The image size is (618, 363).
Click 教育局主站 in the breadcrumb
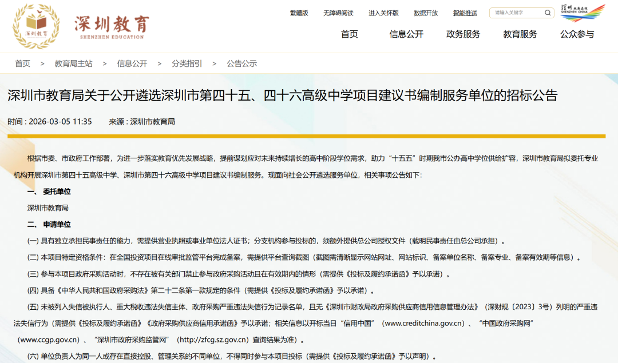click(73, 63)
